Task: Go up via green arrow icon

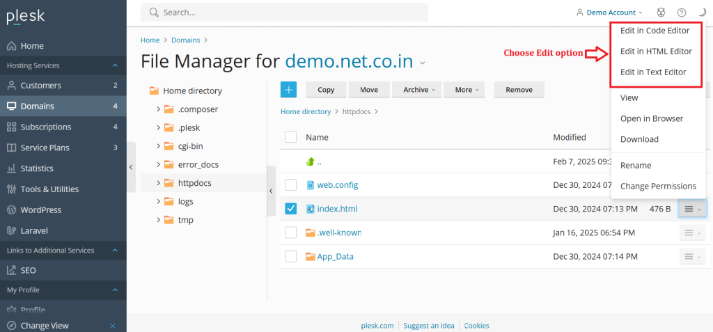Action: [x=311, y=161]
